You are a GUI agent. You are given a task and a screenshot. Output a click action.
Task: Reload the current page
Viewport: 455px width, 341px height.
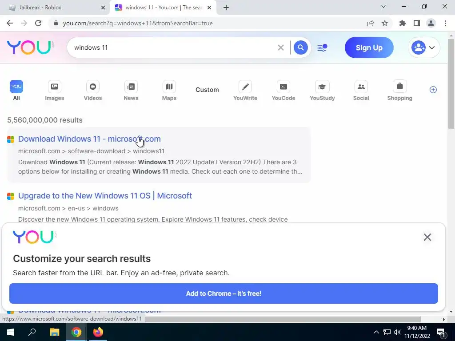coord(38,23)
